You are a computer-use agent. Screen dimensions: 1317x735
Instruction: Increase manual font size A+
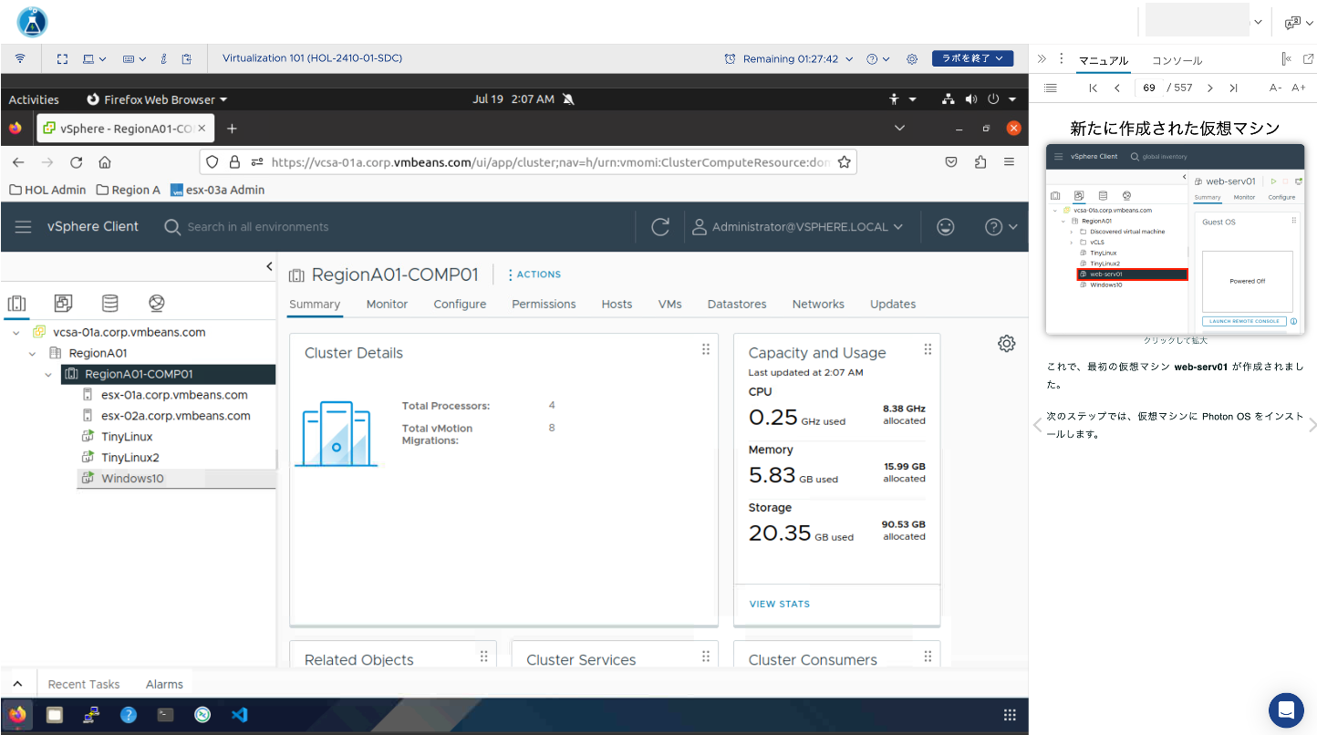1299,88
